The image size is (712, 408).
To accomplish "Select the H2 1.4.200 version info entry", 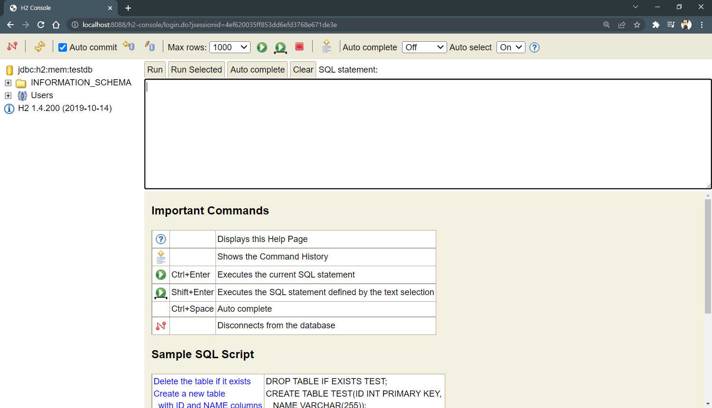I will [x=65, y=108].
